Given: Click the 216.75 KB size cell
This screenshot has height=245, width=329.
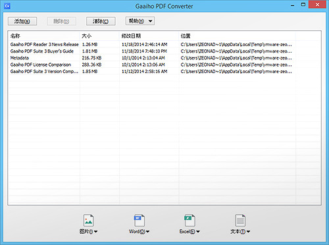Looking at the screenshot, I should 91,58.
